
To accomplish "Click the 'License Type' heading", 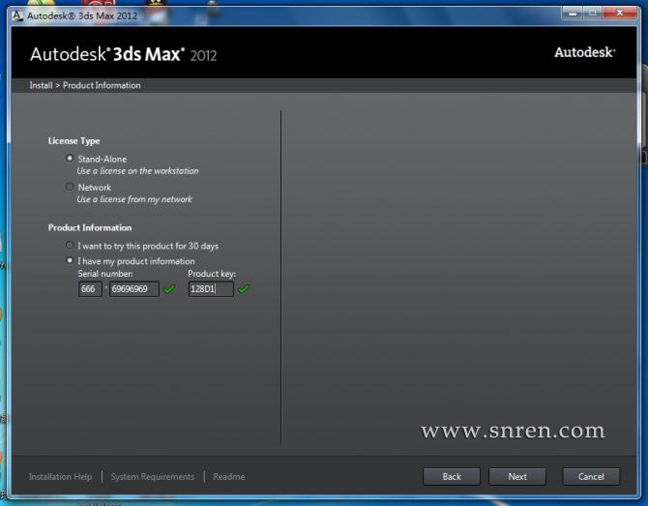I will 74,141.
